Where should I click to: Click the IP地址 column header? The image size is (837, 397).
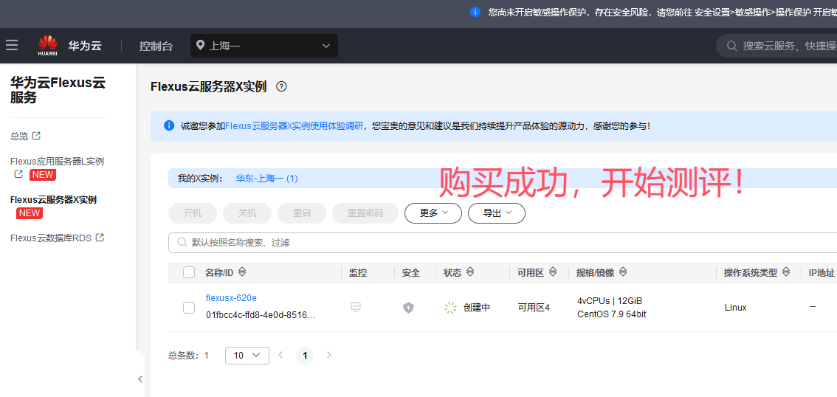pyautogui.click(x=821, y=273)
